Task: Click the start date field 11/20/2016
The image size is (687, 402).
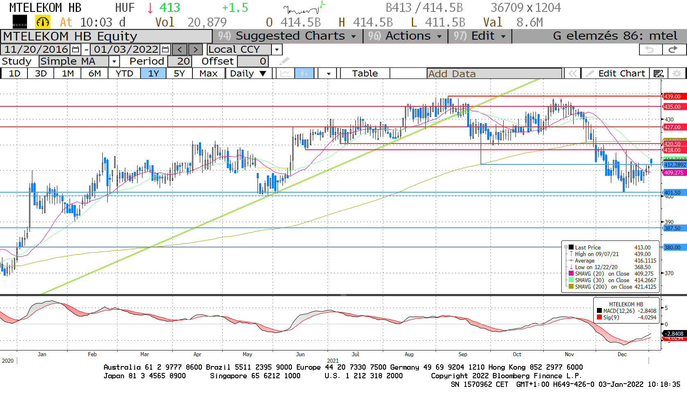Action: tap(36, 49)
